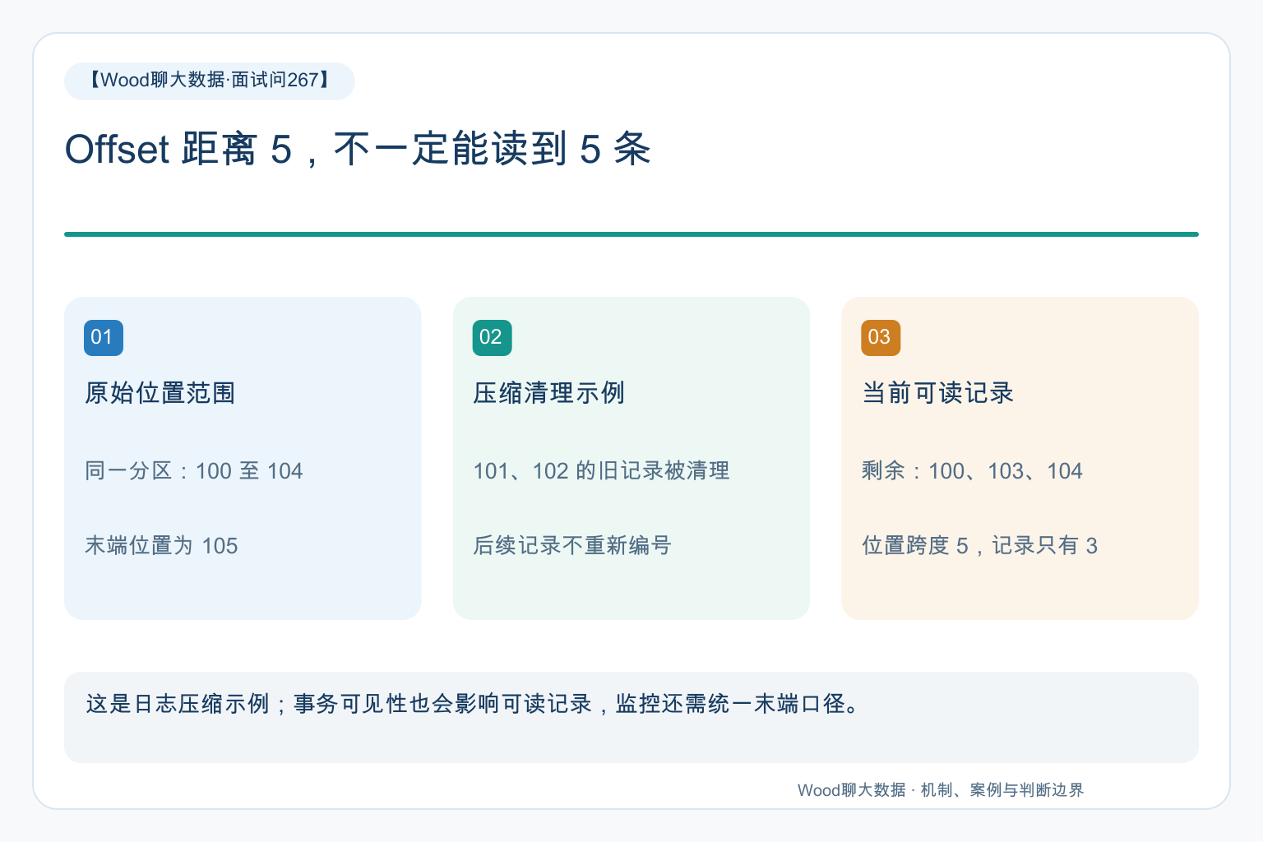Image resolution: width=1263 pixels, height=842 pixels.
Task: Click the line '101、102 的旧记录被清理'
Action: click(601, 471)
